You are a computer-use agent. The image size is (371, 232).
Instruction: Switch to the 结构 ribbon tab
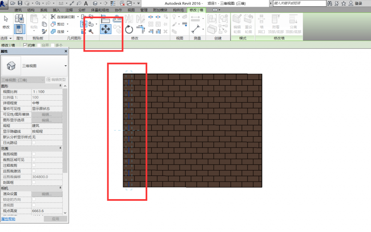(31, 10)
